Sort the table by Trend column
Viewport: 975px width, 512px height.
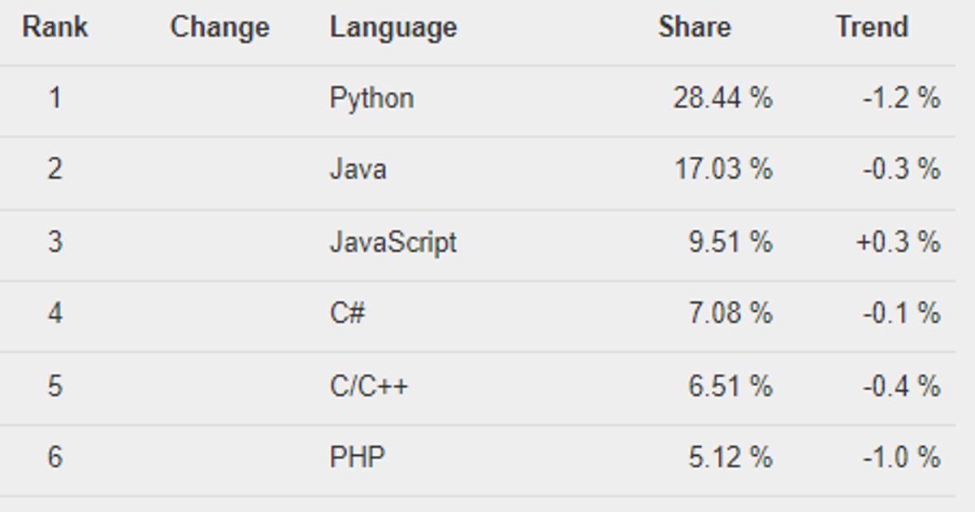(872, 27)
